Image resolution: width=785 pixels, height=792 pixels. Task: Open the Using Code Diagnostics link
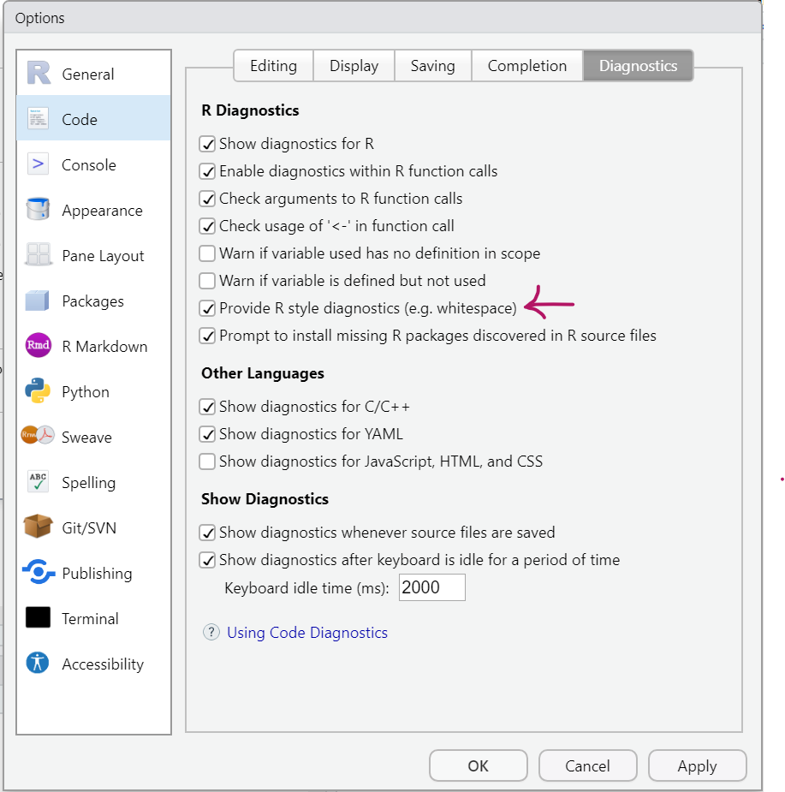point(307,633)
